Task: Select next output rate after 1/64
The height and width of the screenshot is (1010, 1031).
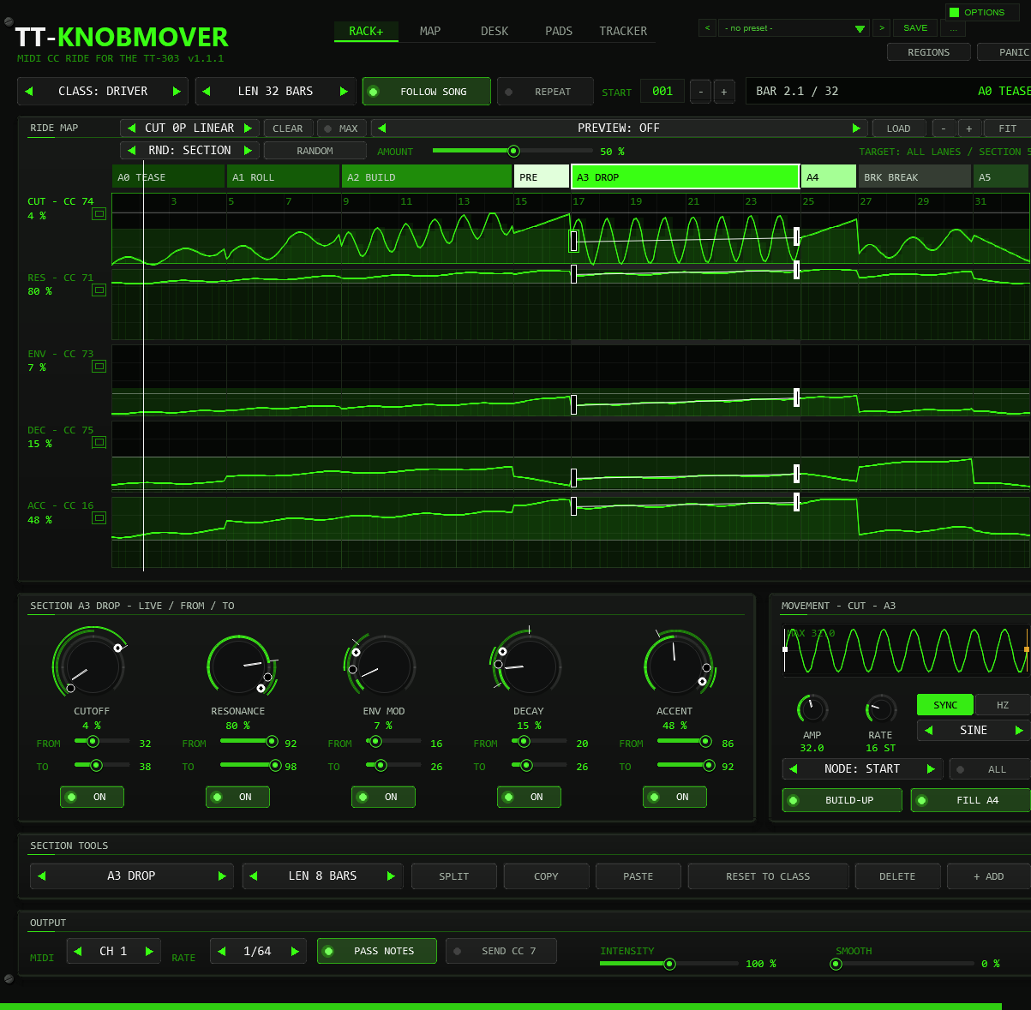Action: click(295, 952)
